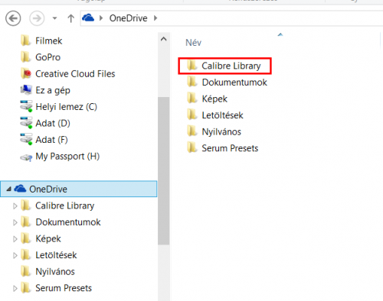Expand the chevron after OneDrive in address bar
The height and width of the screenshot is (301, 383).
coord(155,18)
